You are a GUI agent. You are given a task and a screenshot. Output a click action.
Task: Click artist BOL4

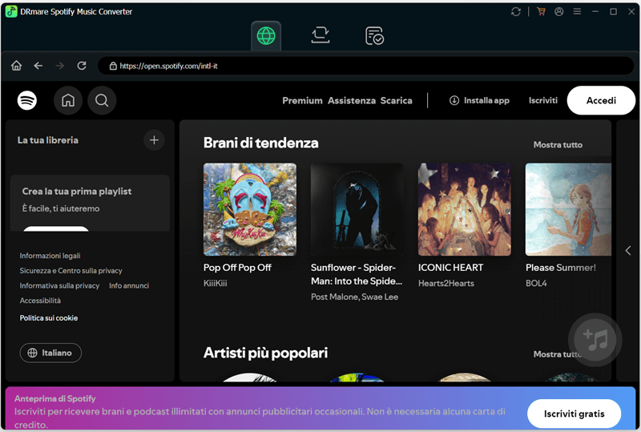coord(536,283)
